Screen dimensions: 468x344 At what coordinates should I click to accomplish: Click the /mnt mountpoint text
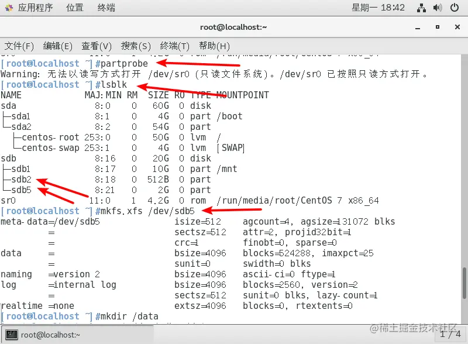click(227, 169)
